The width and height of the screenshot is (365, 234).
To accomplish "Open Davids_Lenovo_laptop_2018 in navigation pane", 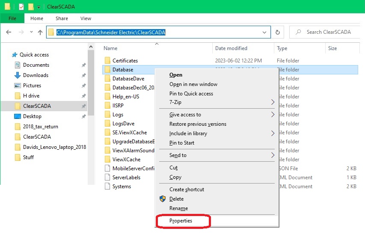I will coord(54,147).
